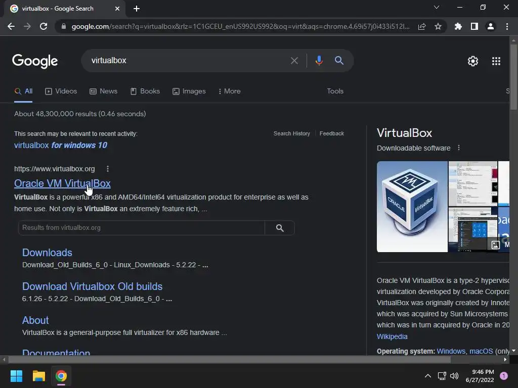Open Download Virtualbox Old builds link
The height and width of the screenshot is (388, 518).
click(x=92, y=286)
